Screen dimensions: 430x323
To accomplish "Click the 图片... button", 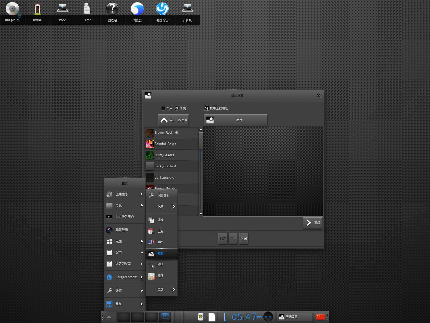I will pos(236,120).
